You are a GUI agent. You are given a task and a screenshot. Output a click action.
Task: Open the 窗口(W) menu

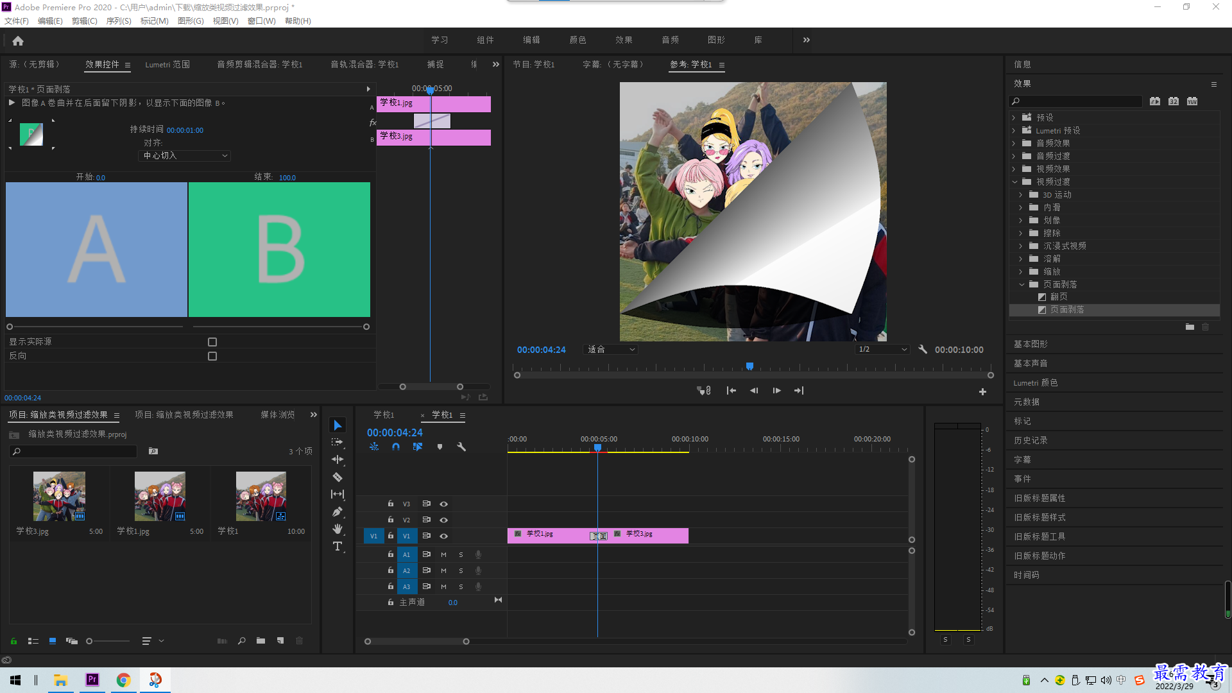(x=261, y=21)
